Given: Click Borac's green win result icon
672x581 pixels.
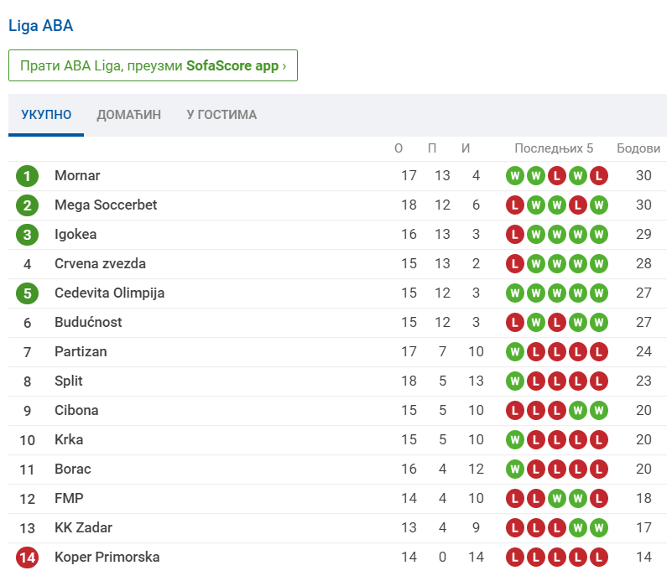Looking at the screenshot, I should tap(514, 469).
